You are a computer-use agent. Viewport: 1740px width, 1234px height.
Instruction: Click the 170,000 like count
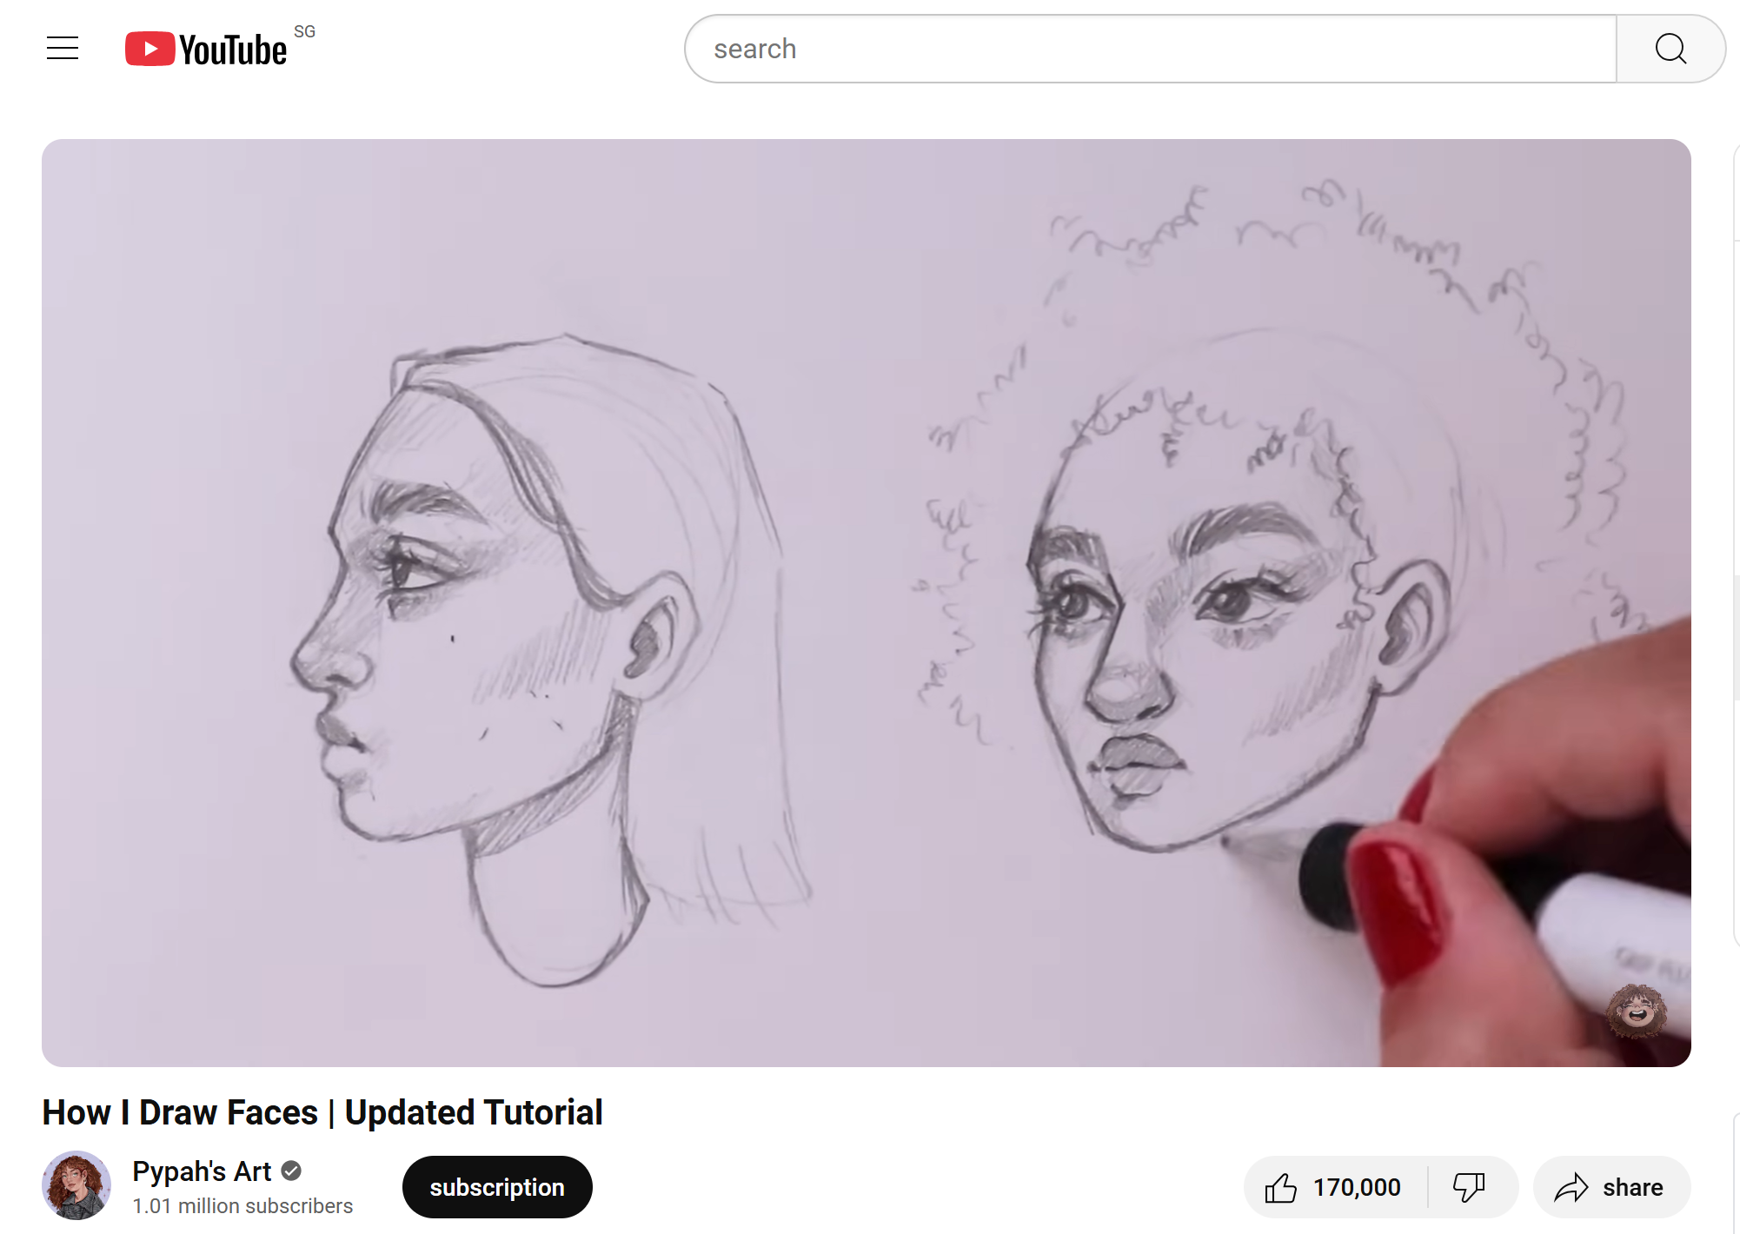tap(1356, 1187)
